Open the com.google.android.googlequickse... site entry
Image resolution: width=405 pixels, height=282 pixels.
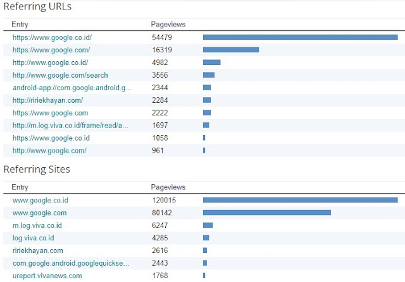71,264
